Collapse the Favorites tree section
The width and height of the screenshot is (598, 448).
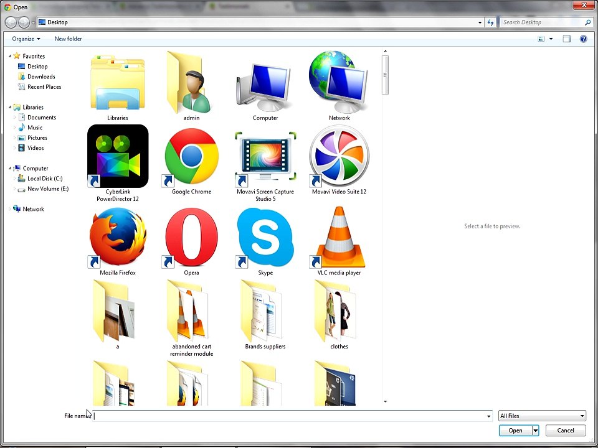pos(11,57)
